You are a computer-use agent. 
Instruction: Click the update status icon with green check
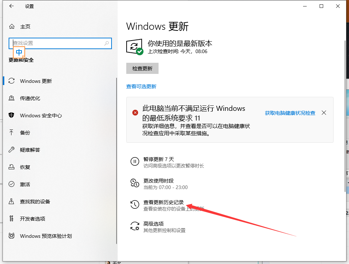pyautogui.click(x=135, y=47)
